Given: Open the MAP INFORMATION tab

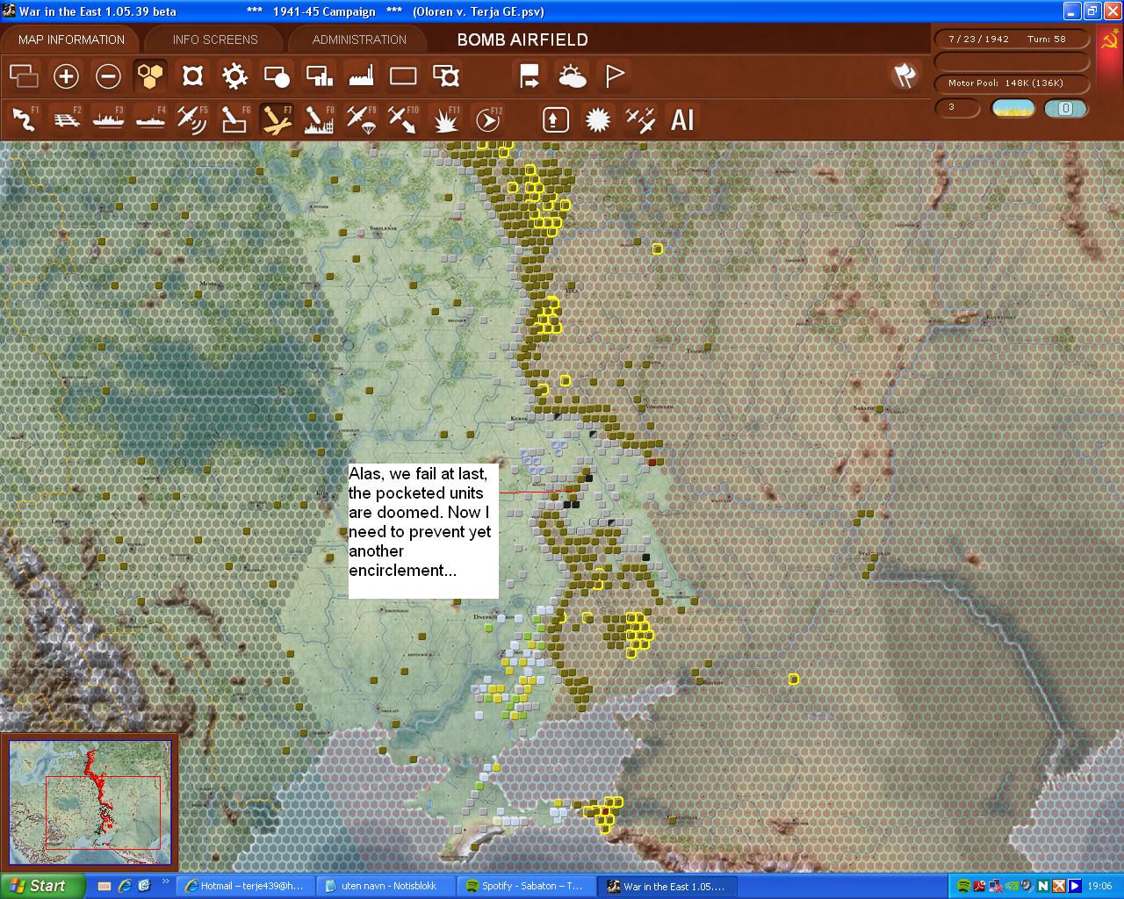Looking at the screenshot, I should coord(71,40).
